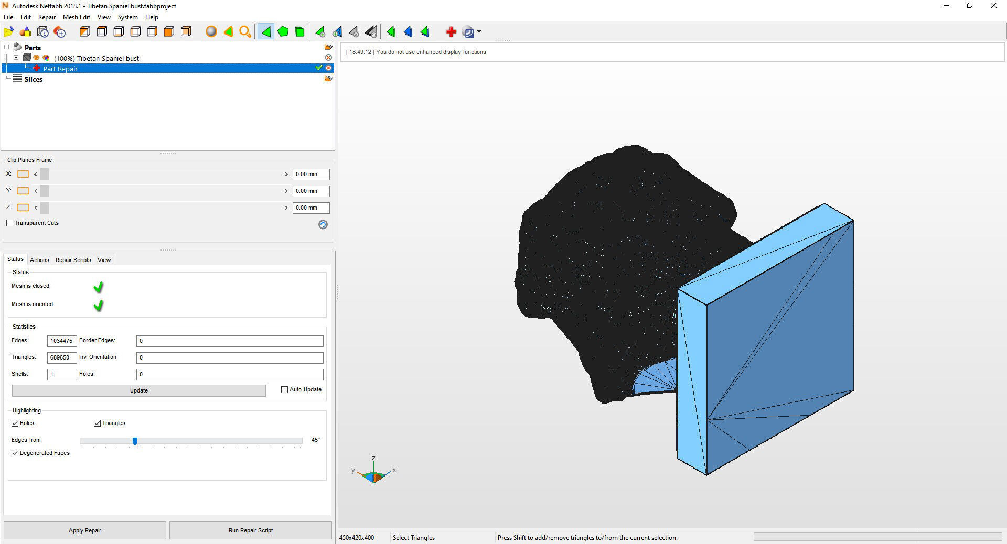Click the gray sphere zoom icon

pyautogui.click(x=211, y=32)
